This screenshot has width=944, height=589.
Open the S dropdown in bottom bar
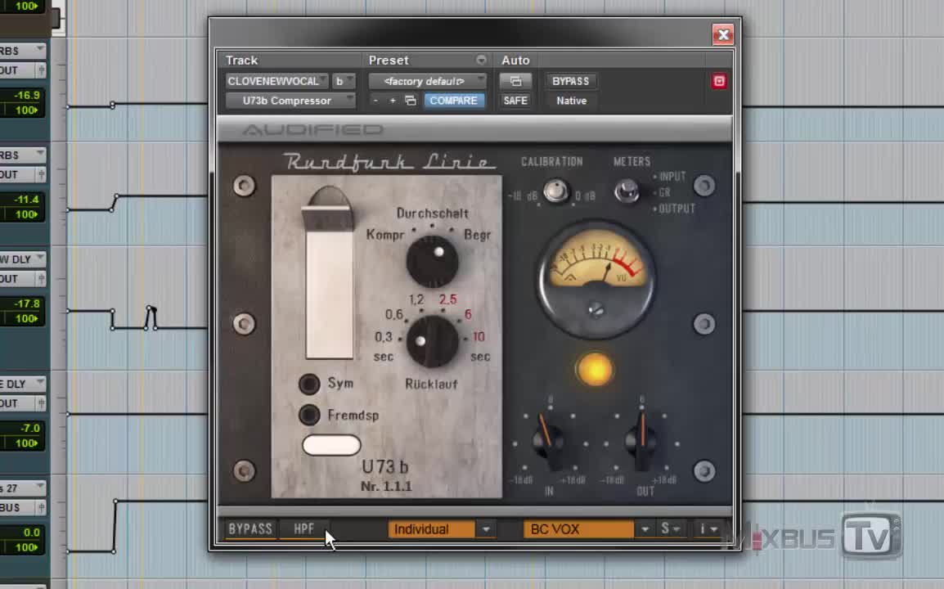tap(670, 528)
